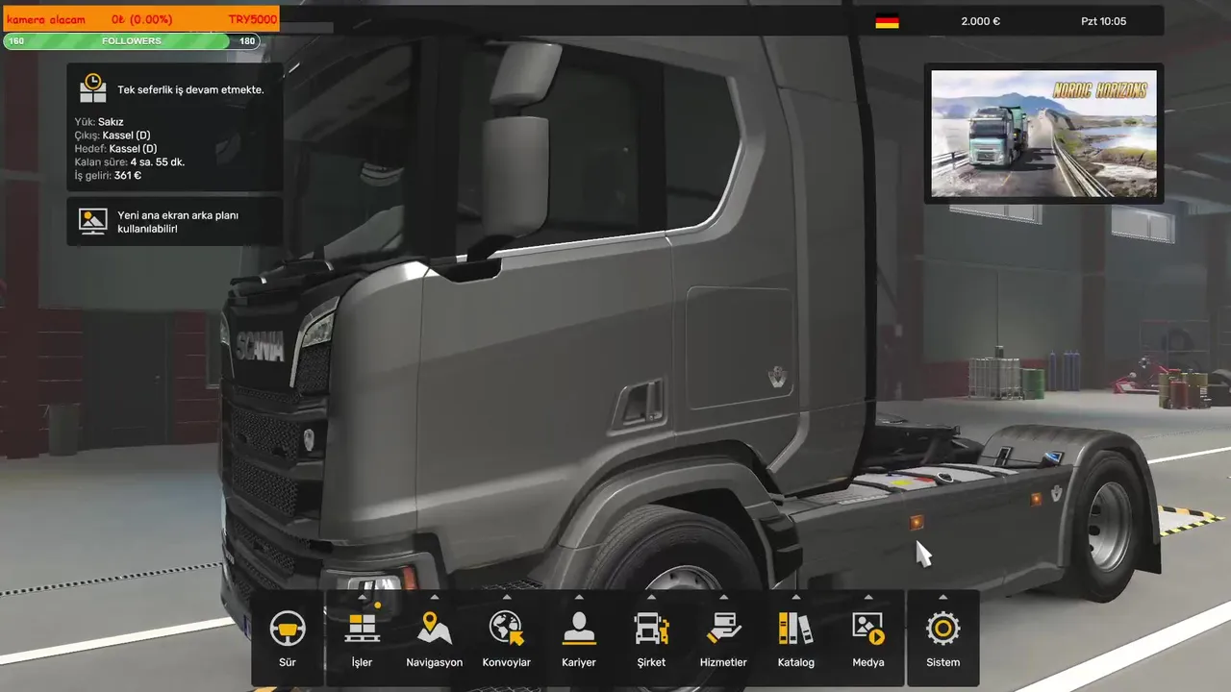
Task: Click the Katalog label text
Action: tap(796, 662)
